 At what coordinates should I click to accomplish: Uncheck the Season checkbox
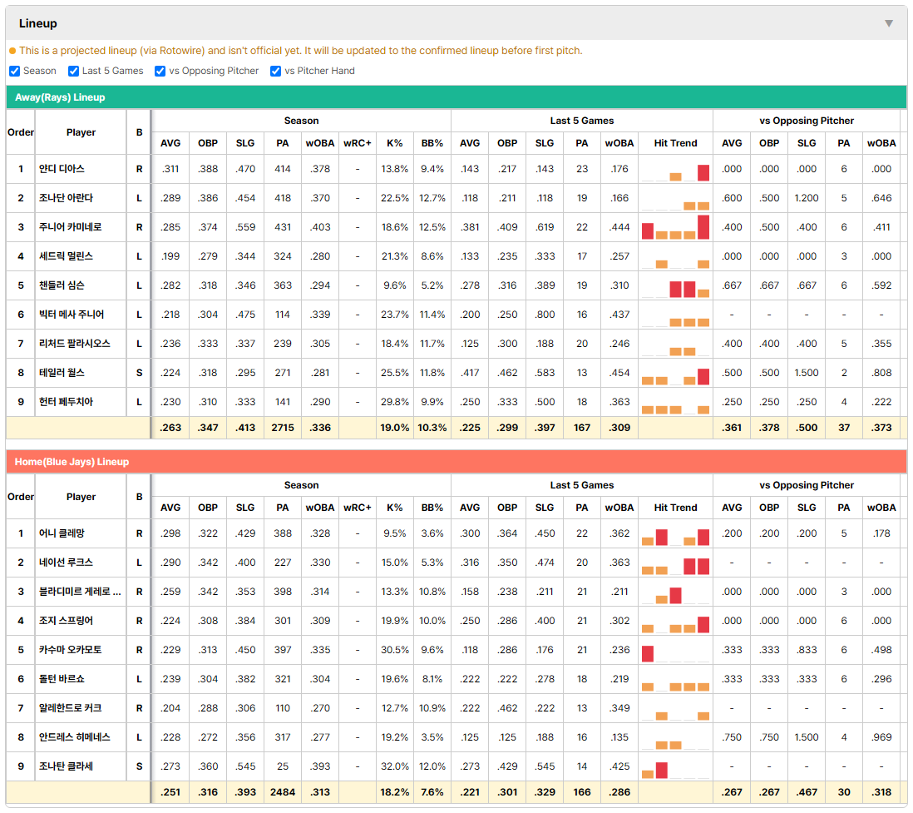coord(15,71)
